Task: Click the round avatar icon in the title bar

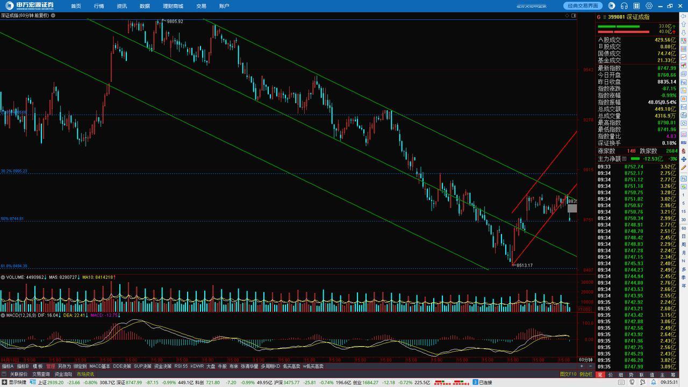Action: [612, 6]
